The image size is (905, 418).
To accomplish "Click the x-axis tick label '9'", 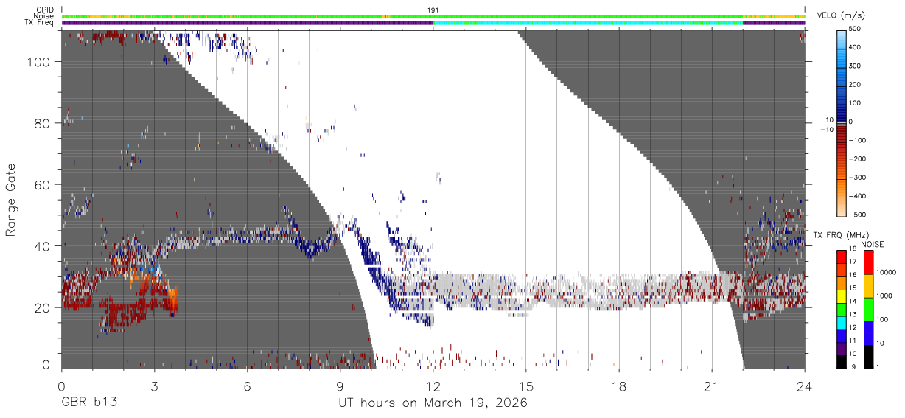I will [x=340, y=386].
